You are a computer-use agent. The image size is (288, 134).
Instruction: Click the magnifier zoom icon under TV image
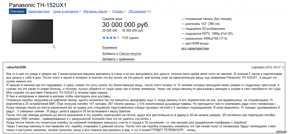(x=54, y=47)
